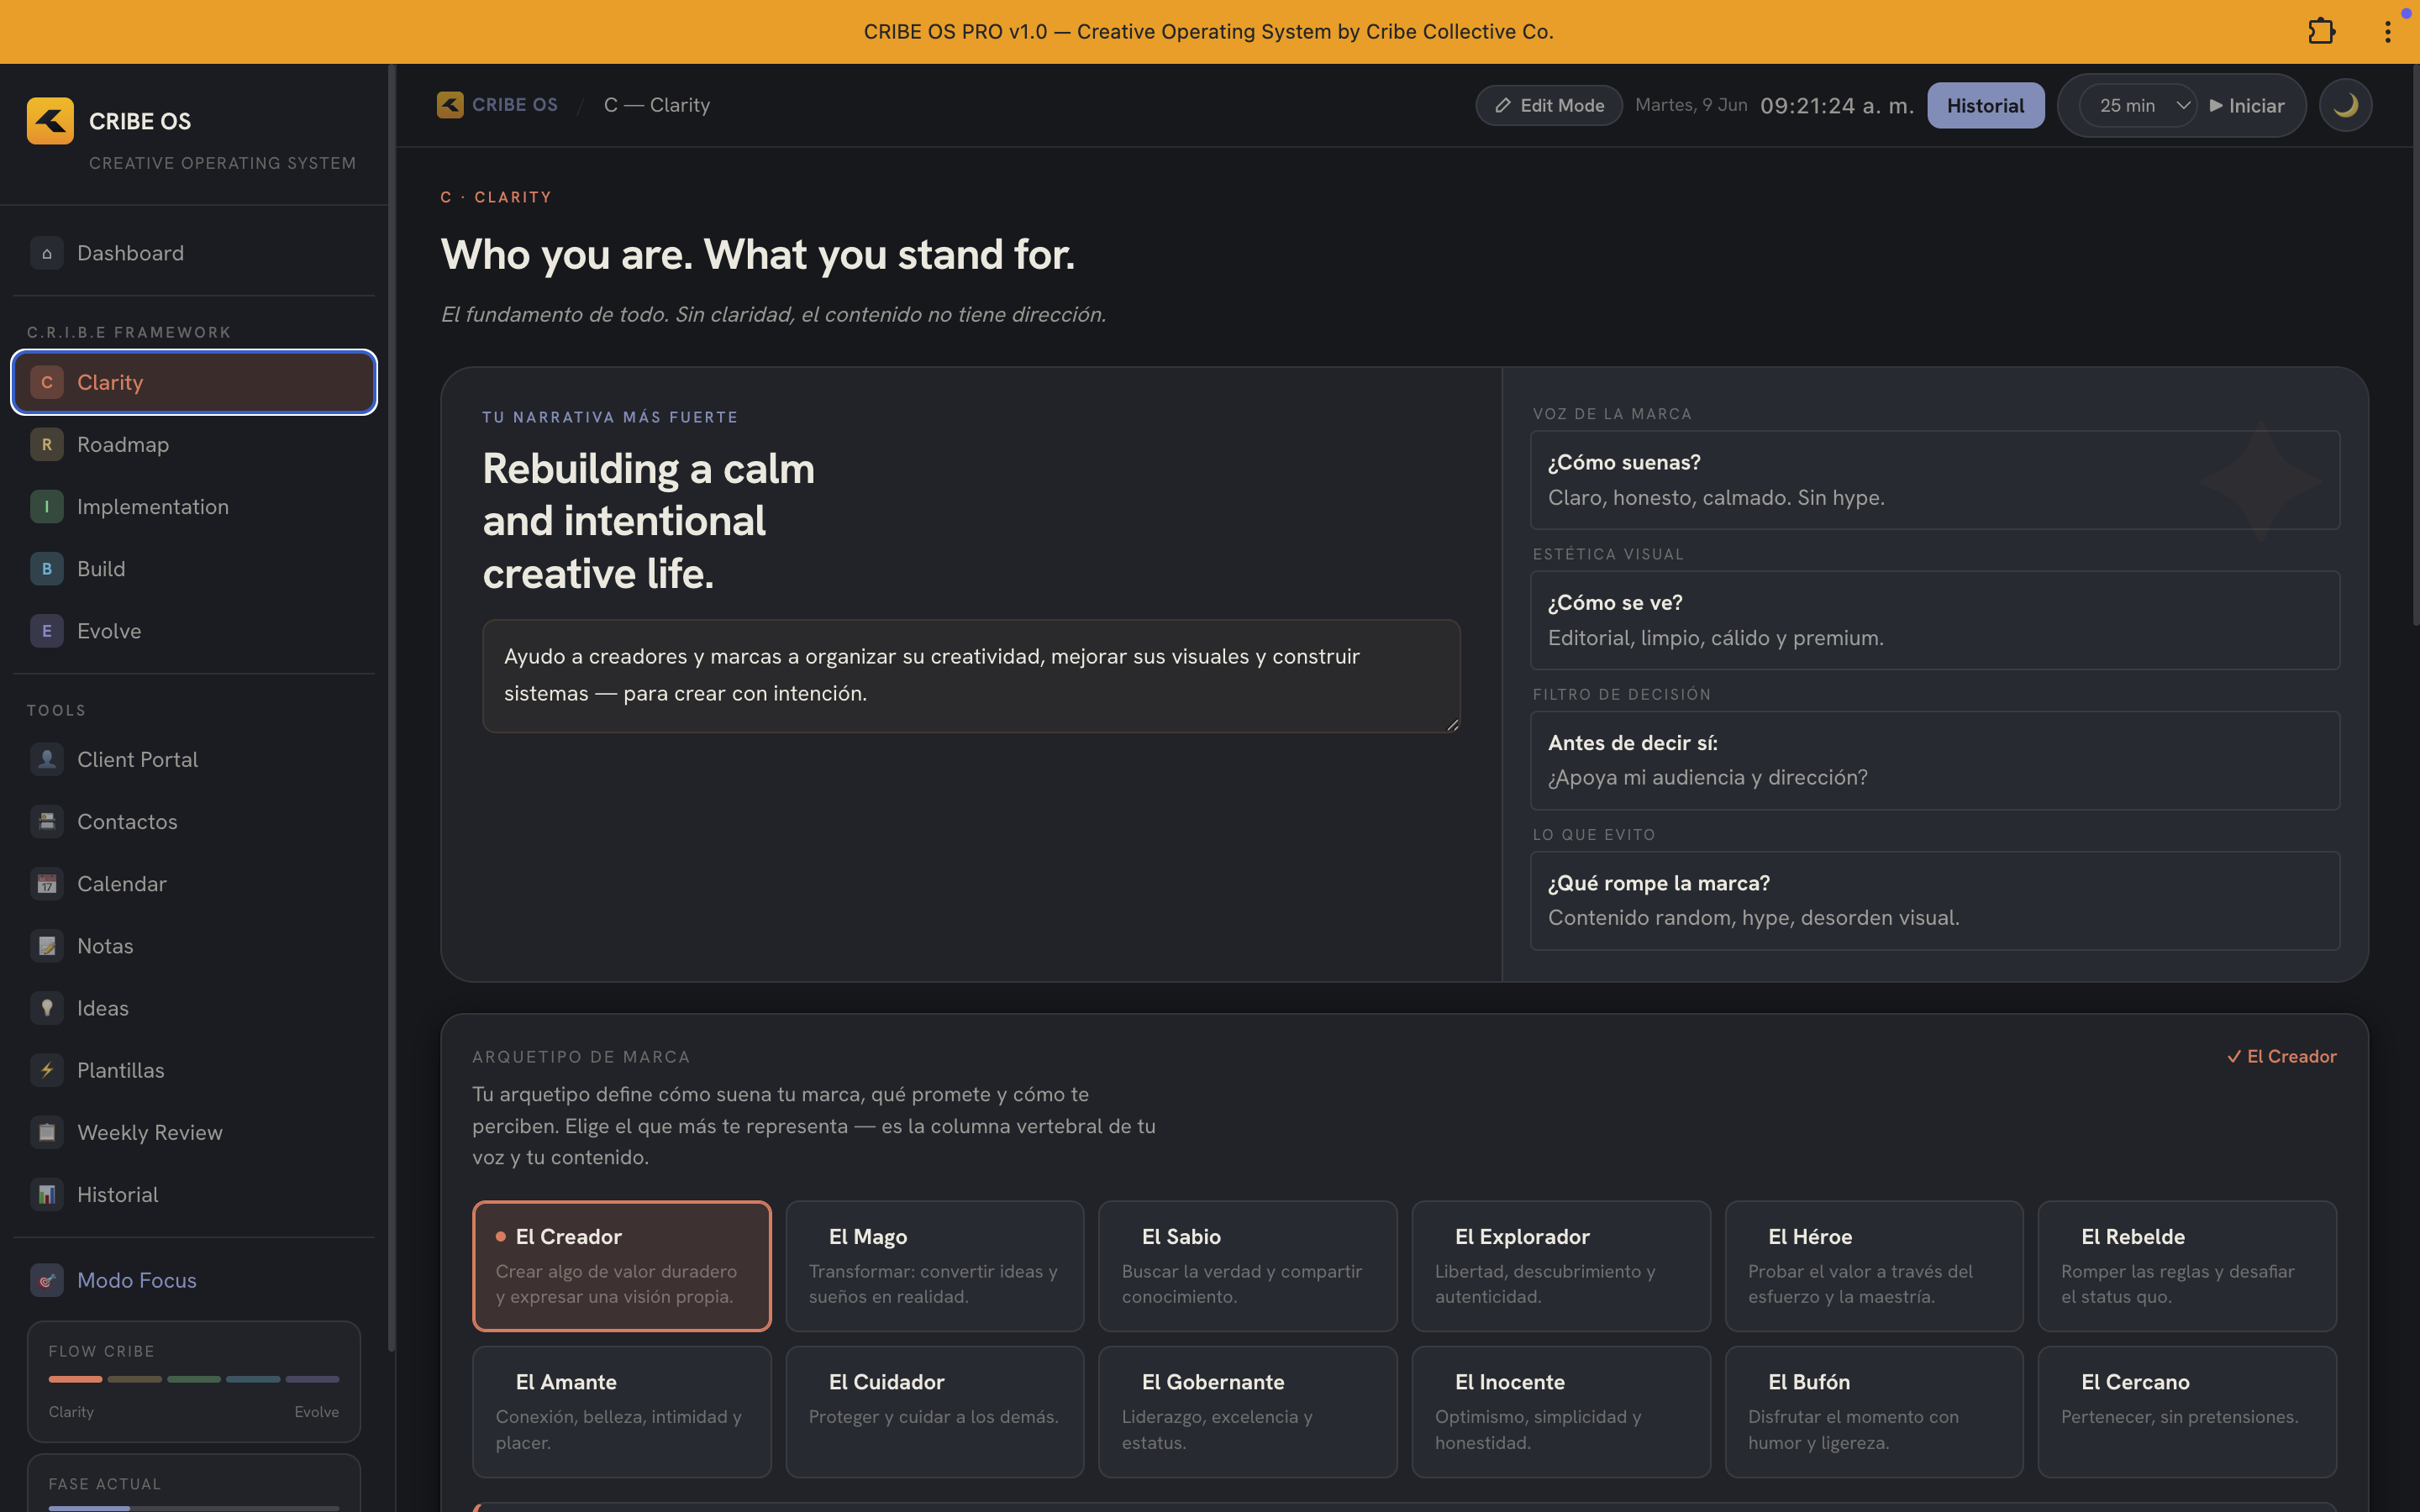Click the Build B badge icon
Screen dimensions: 2420x1512
(47, 569)
